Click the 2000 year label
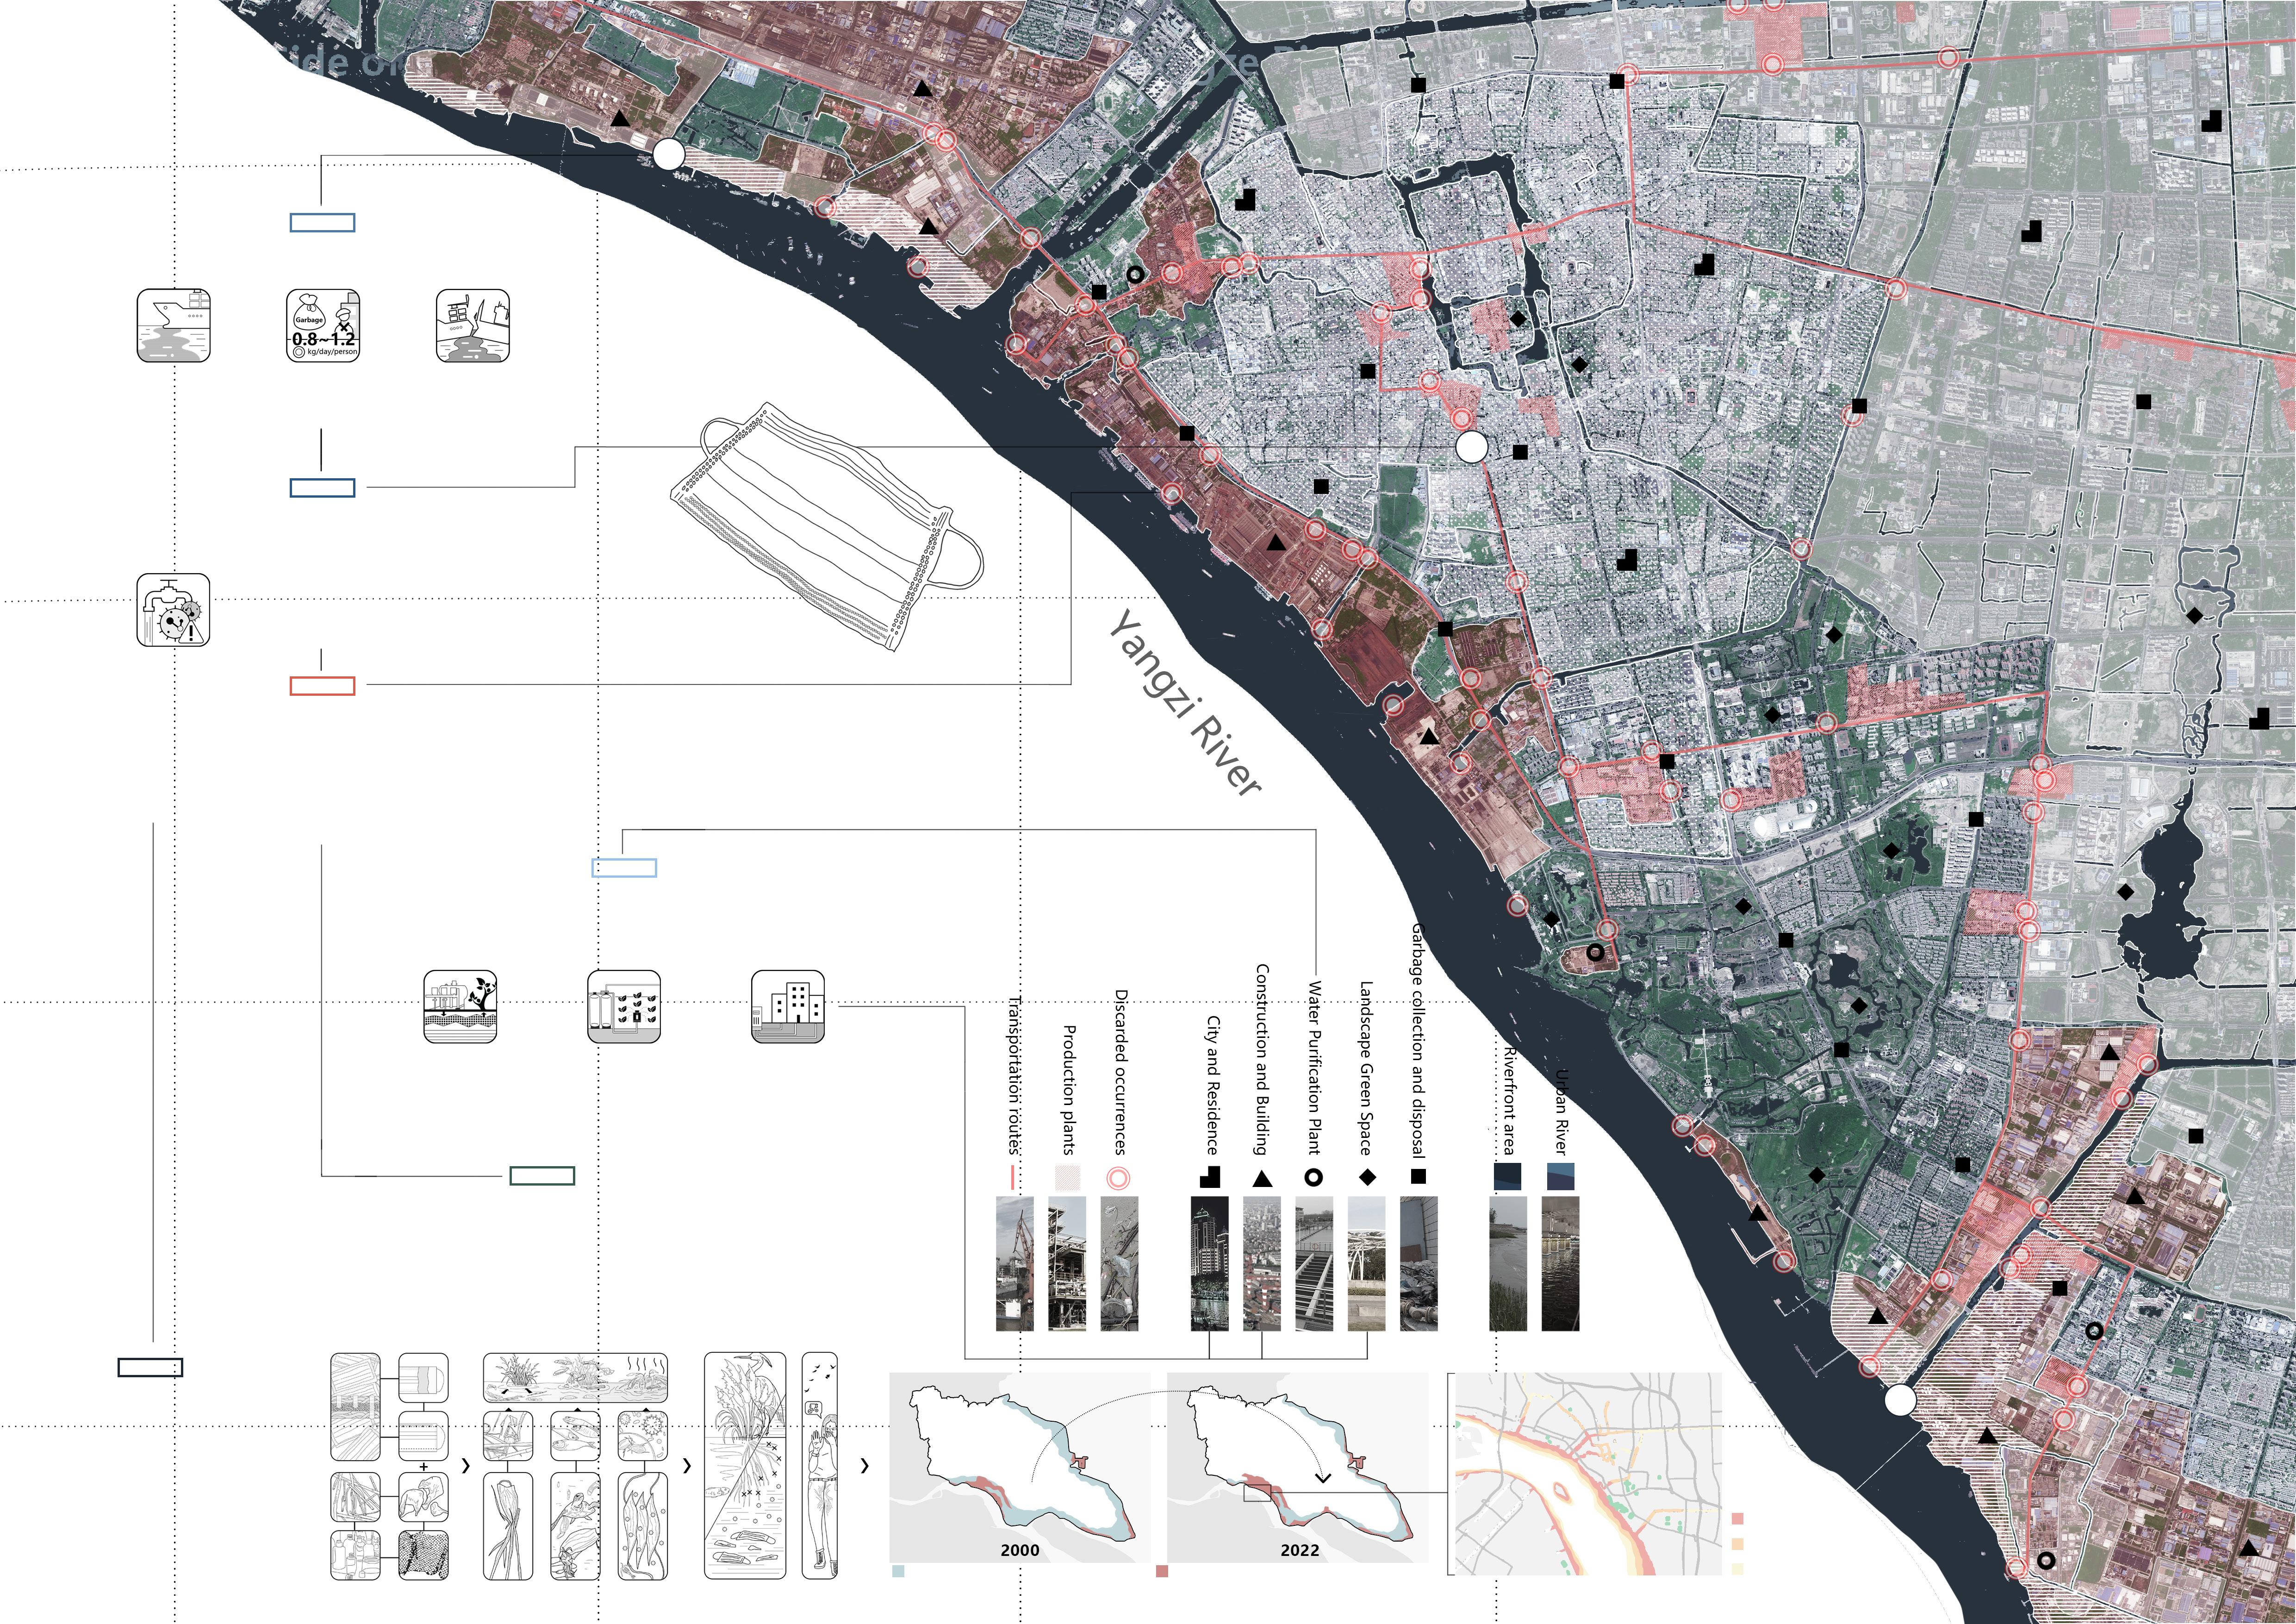2296x1624 pixels. 1019,1550
